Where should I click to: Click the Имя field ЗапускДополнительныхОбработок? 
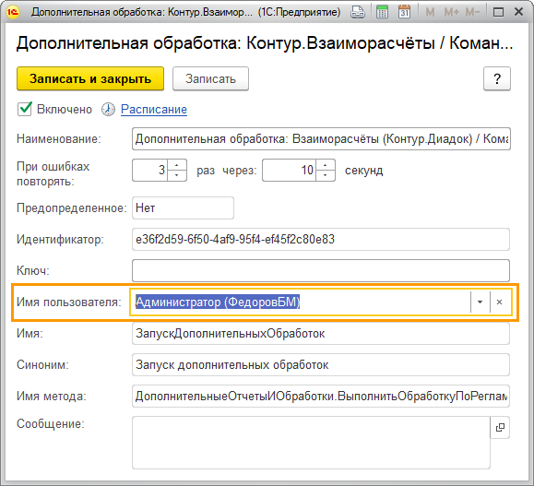pyautogui.click(x=321, y=334)
